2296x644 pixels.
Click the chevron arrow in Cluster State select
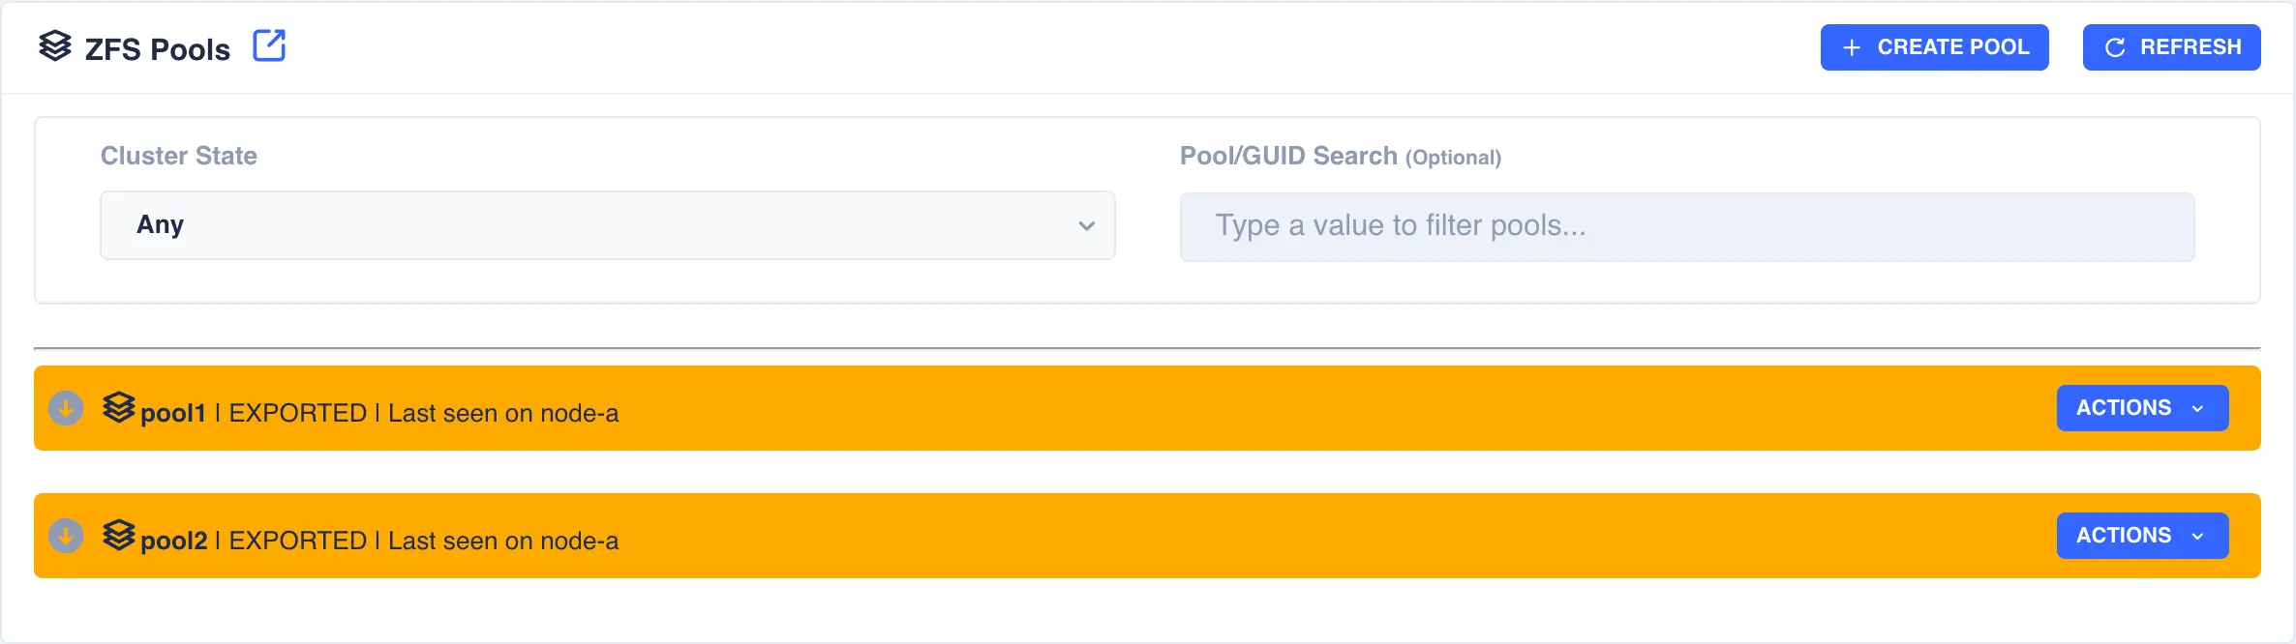[x=1086, y=226]
